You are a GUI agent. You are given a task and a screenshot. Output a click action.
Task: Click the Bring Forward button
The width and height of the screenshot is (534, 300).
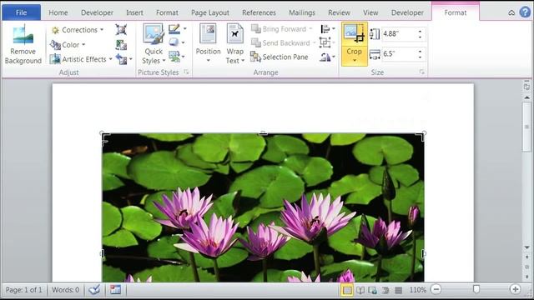click(281, 29)
